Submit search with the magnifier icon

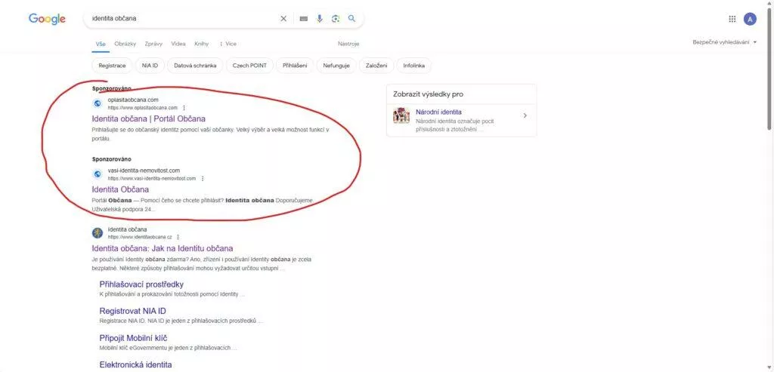point(351,18)
